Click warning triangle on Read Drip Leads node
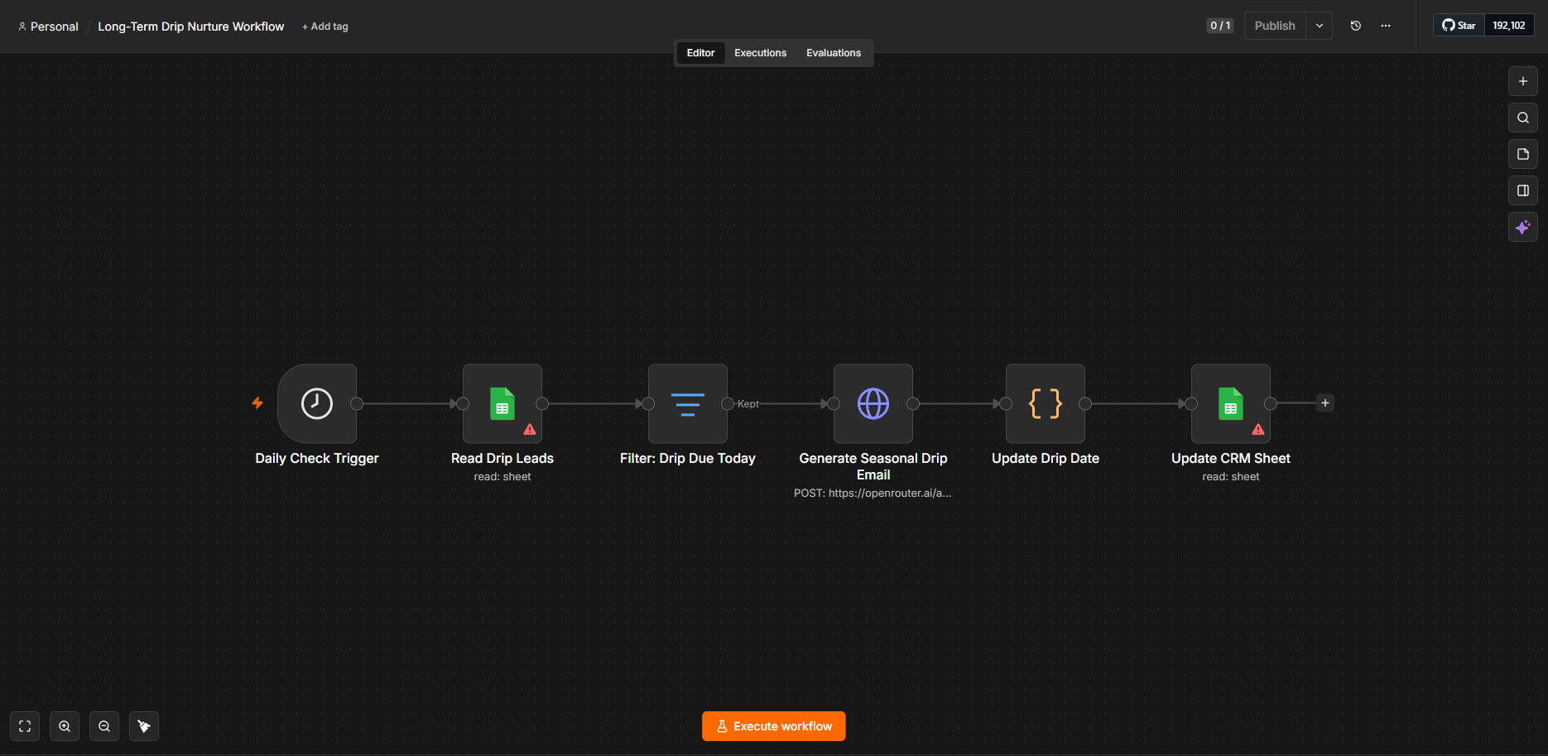The image size is (1548, 756). click(x=530, y=429)
